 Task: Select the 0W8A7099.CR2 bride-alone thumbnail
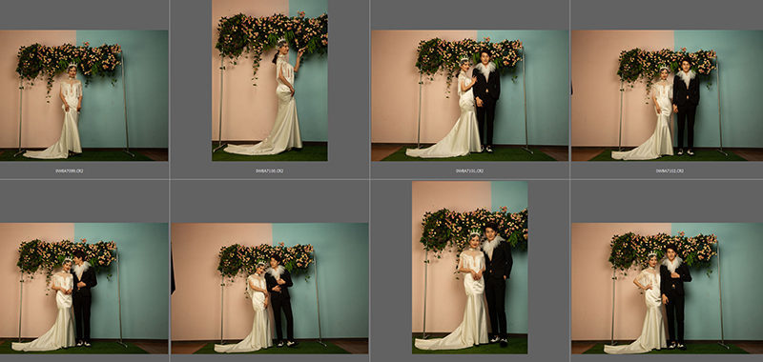pyautogui.click(x=84, y=95)
